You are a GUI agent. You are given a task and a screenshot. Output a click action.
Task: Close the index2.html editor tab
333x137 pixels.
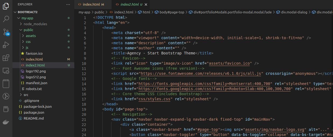146,5
